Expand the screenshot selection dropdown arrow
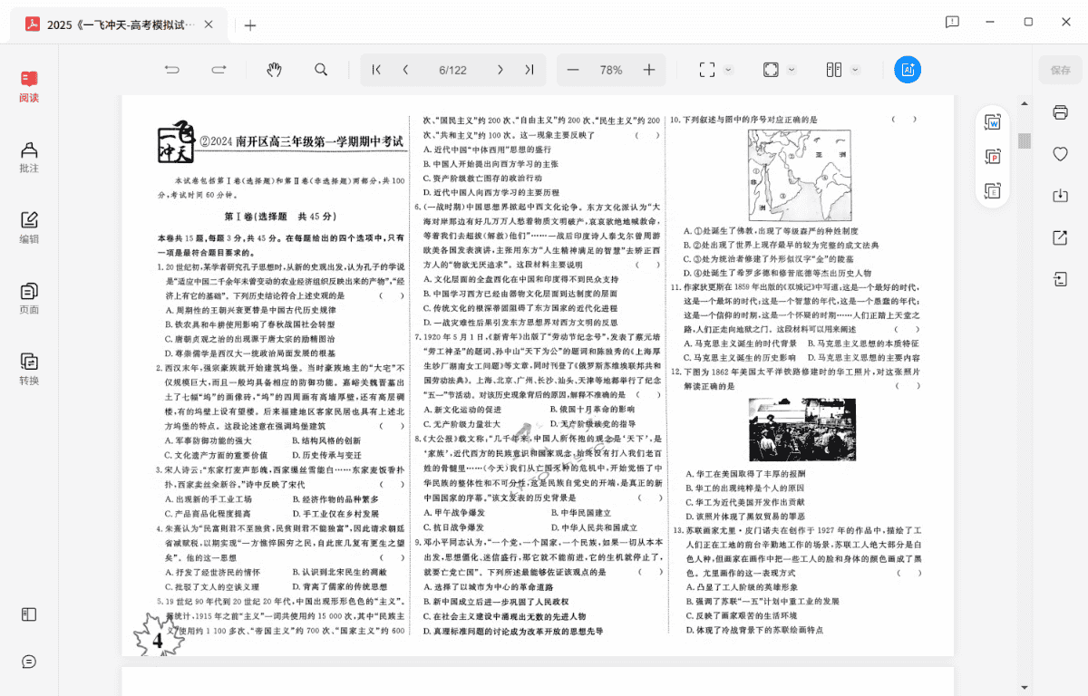This screenshot has width=1088, height=696. (730, 70)
